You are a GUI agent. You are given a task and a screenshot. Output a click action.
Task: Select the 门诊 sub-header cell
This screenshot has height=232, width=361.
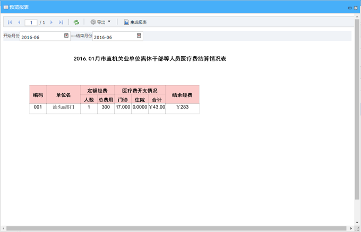123,100
